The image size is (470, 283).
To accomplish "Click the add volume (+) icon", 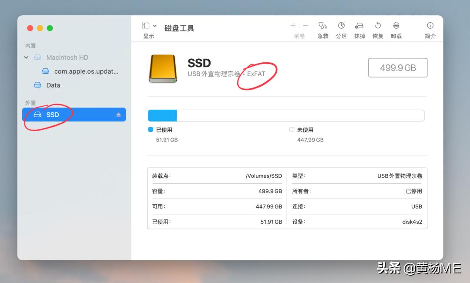I will pos(293,25).
